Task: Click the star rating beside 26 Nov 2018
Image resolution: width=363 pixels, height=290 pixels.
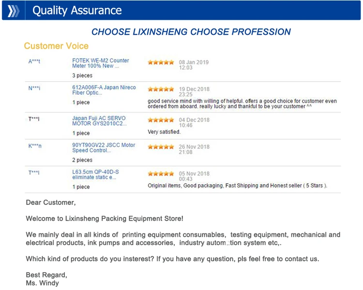Action: [x=161, y=146]
